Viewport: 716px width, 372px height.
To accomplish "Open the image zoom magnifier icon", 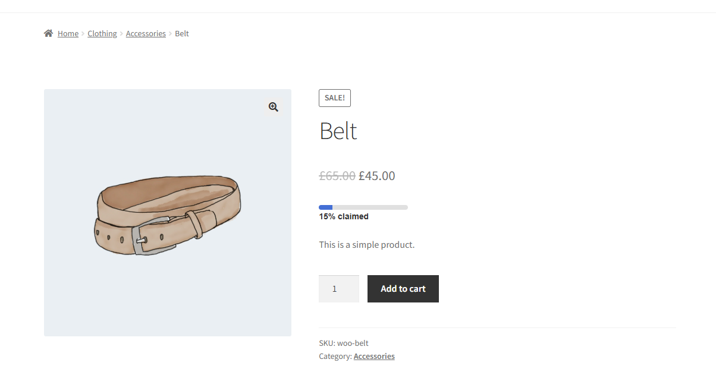I will (x=274, y=107).
